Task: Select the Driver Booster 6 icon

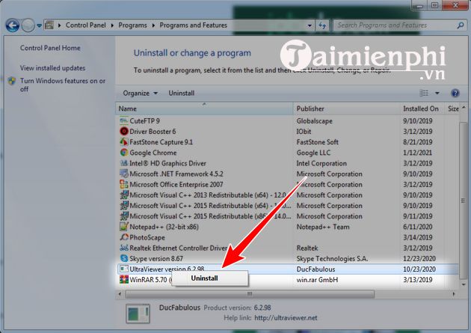Action: (x=124, y=132)
